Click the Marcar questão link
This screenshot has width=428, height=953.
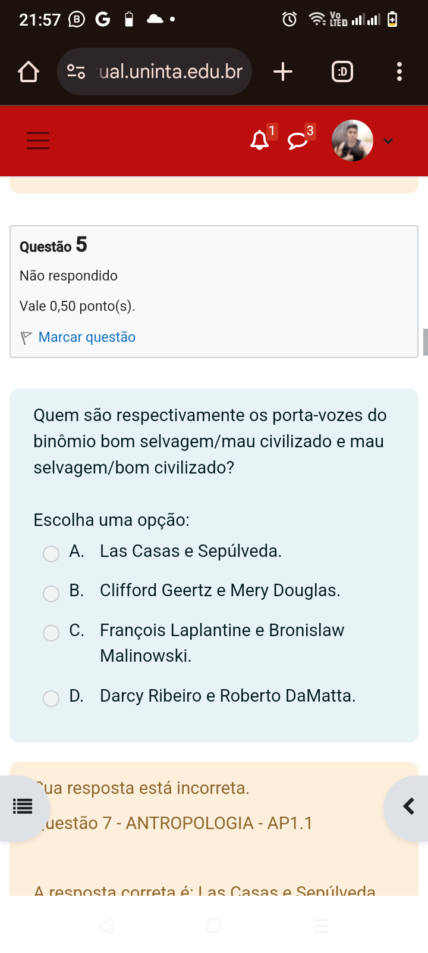(87, 337)
